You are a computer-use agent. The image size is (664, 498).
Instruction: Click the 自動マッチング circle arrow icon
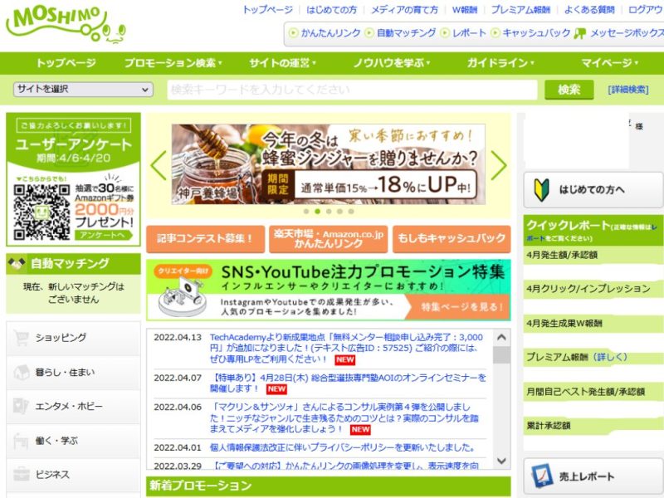369,32
